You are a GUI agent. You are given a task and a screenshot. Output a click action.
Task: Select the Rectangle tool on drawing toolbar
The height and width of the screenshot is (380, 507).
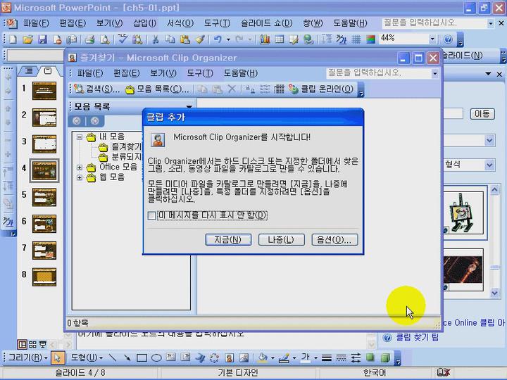click(x=142, y=357)
